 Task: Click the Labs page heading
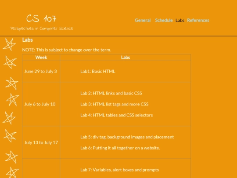pyautogui.click(x=28, y=40)
